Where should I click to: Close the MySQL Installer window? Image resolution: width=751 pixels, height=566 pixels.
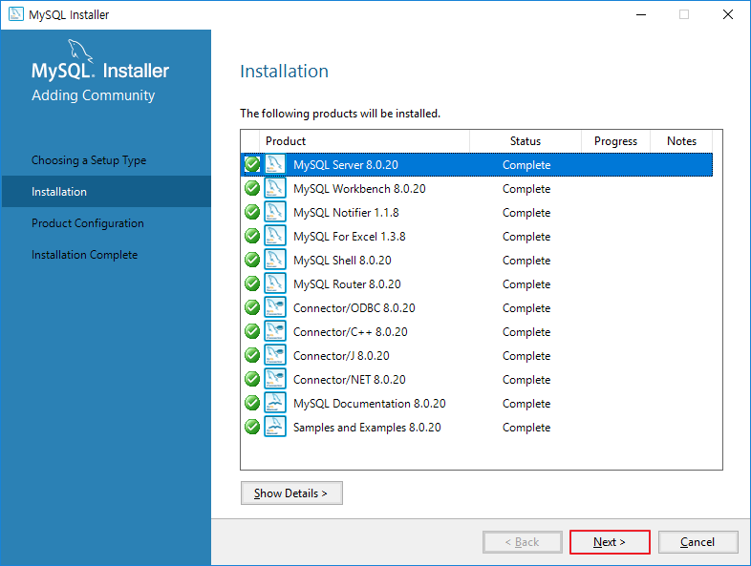pos(727,15)
